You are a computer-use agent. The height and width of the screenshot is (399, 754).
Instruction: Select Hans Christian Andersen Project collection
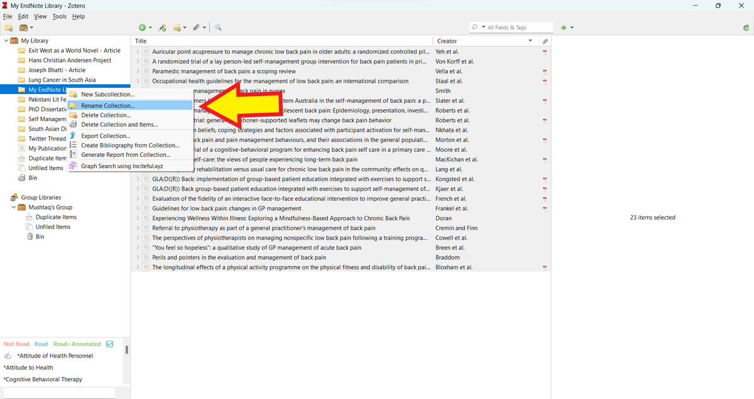coord(70,60)
